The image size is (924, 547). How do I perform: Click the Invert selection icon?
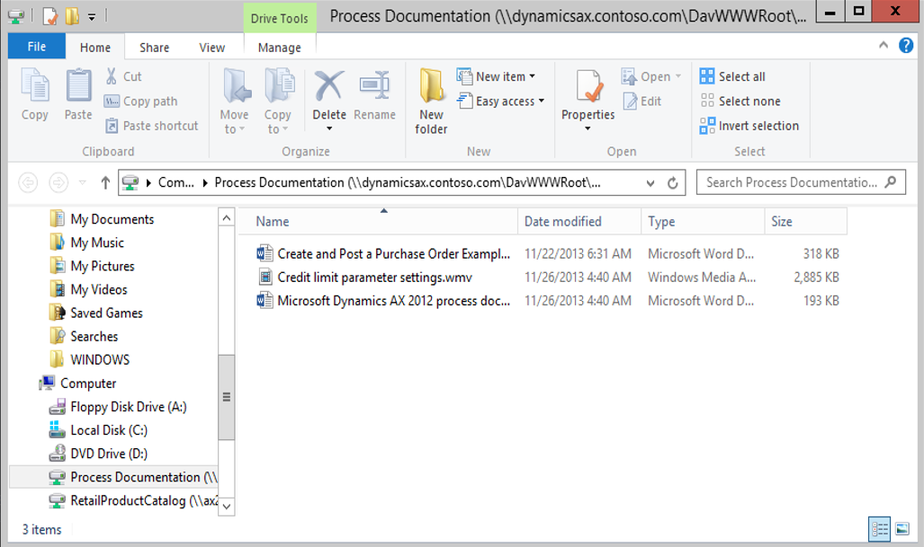click(707, 127)
